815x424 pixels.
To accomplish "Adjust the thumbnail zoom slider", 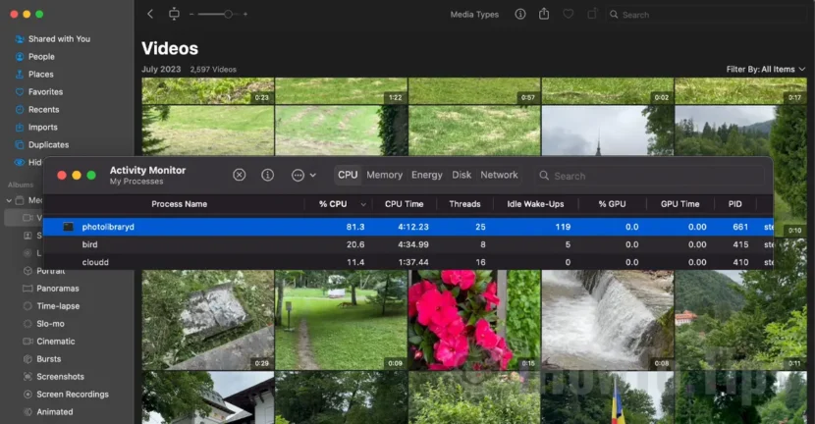I will pos(228,14).
